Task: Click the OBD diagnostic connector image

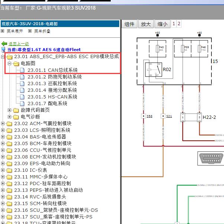Action: pyautogui.click(x=211, y=158)
